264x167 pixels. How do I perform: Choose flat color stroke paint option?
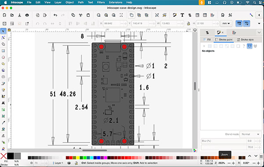click(x=209, y=46)
